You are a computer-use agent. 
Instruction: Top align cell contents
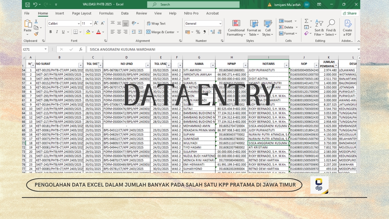point(113,23)
